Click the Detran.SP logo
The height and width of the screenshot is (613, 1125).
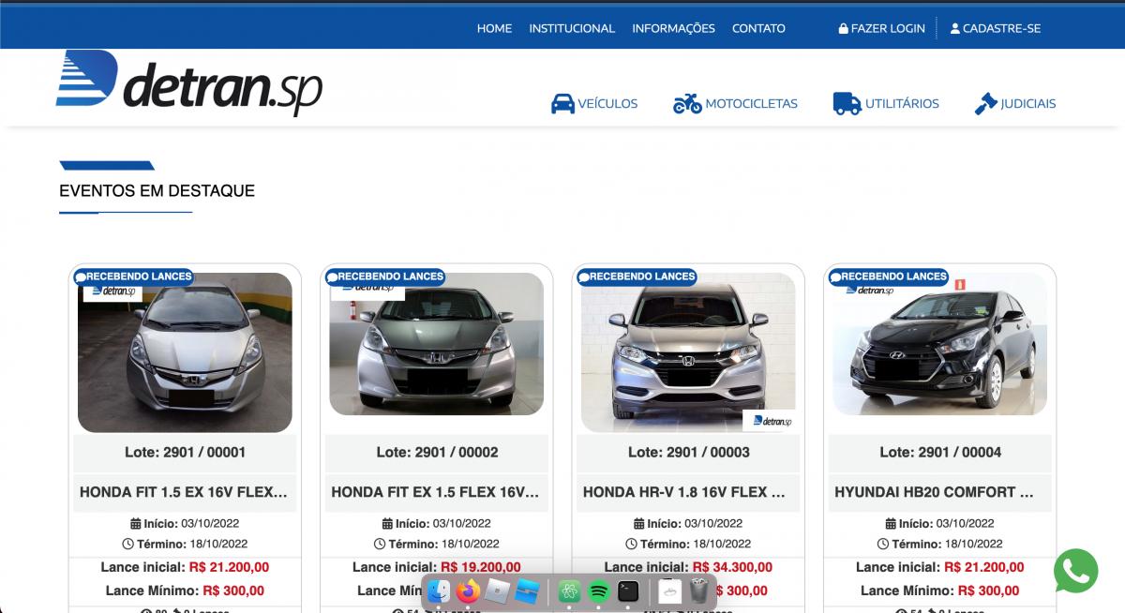pos(188,82)
